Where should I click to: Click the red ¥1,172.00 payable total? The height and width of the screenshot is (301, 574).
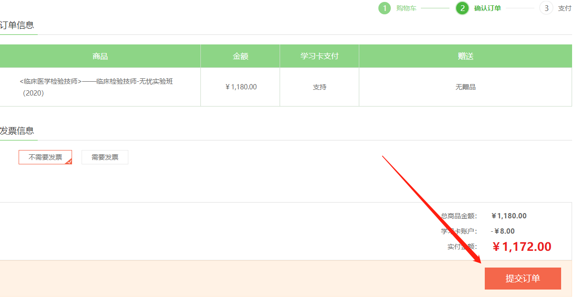click(522, 247)
